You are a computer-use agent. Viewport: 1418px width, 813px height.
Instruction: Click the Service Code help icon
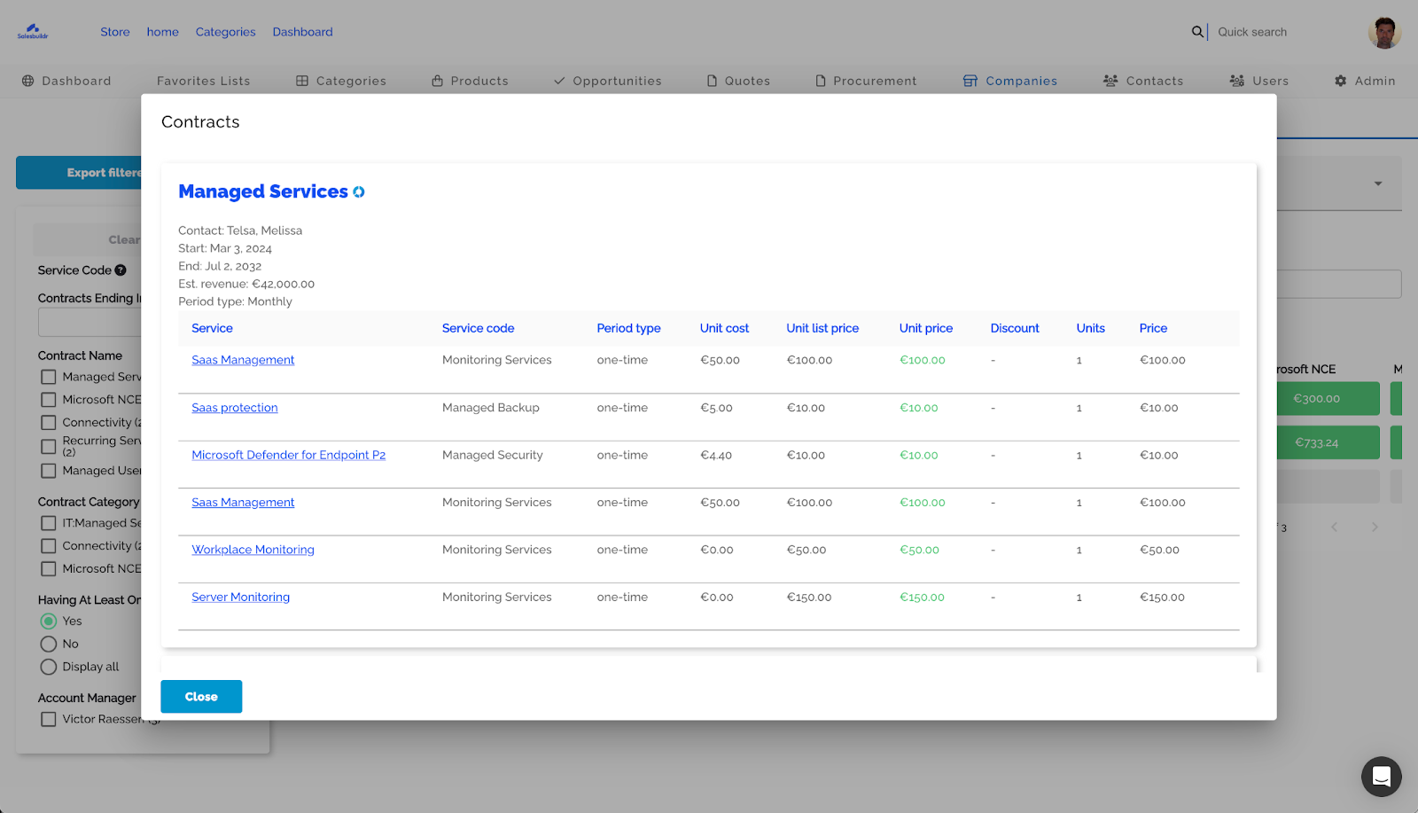[121, 270]
